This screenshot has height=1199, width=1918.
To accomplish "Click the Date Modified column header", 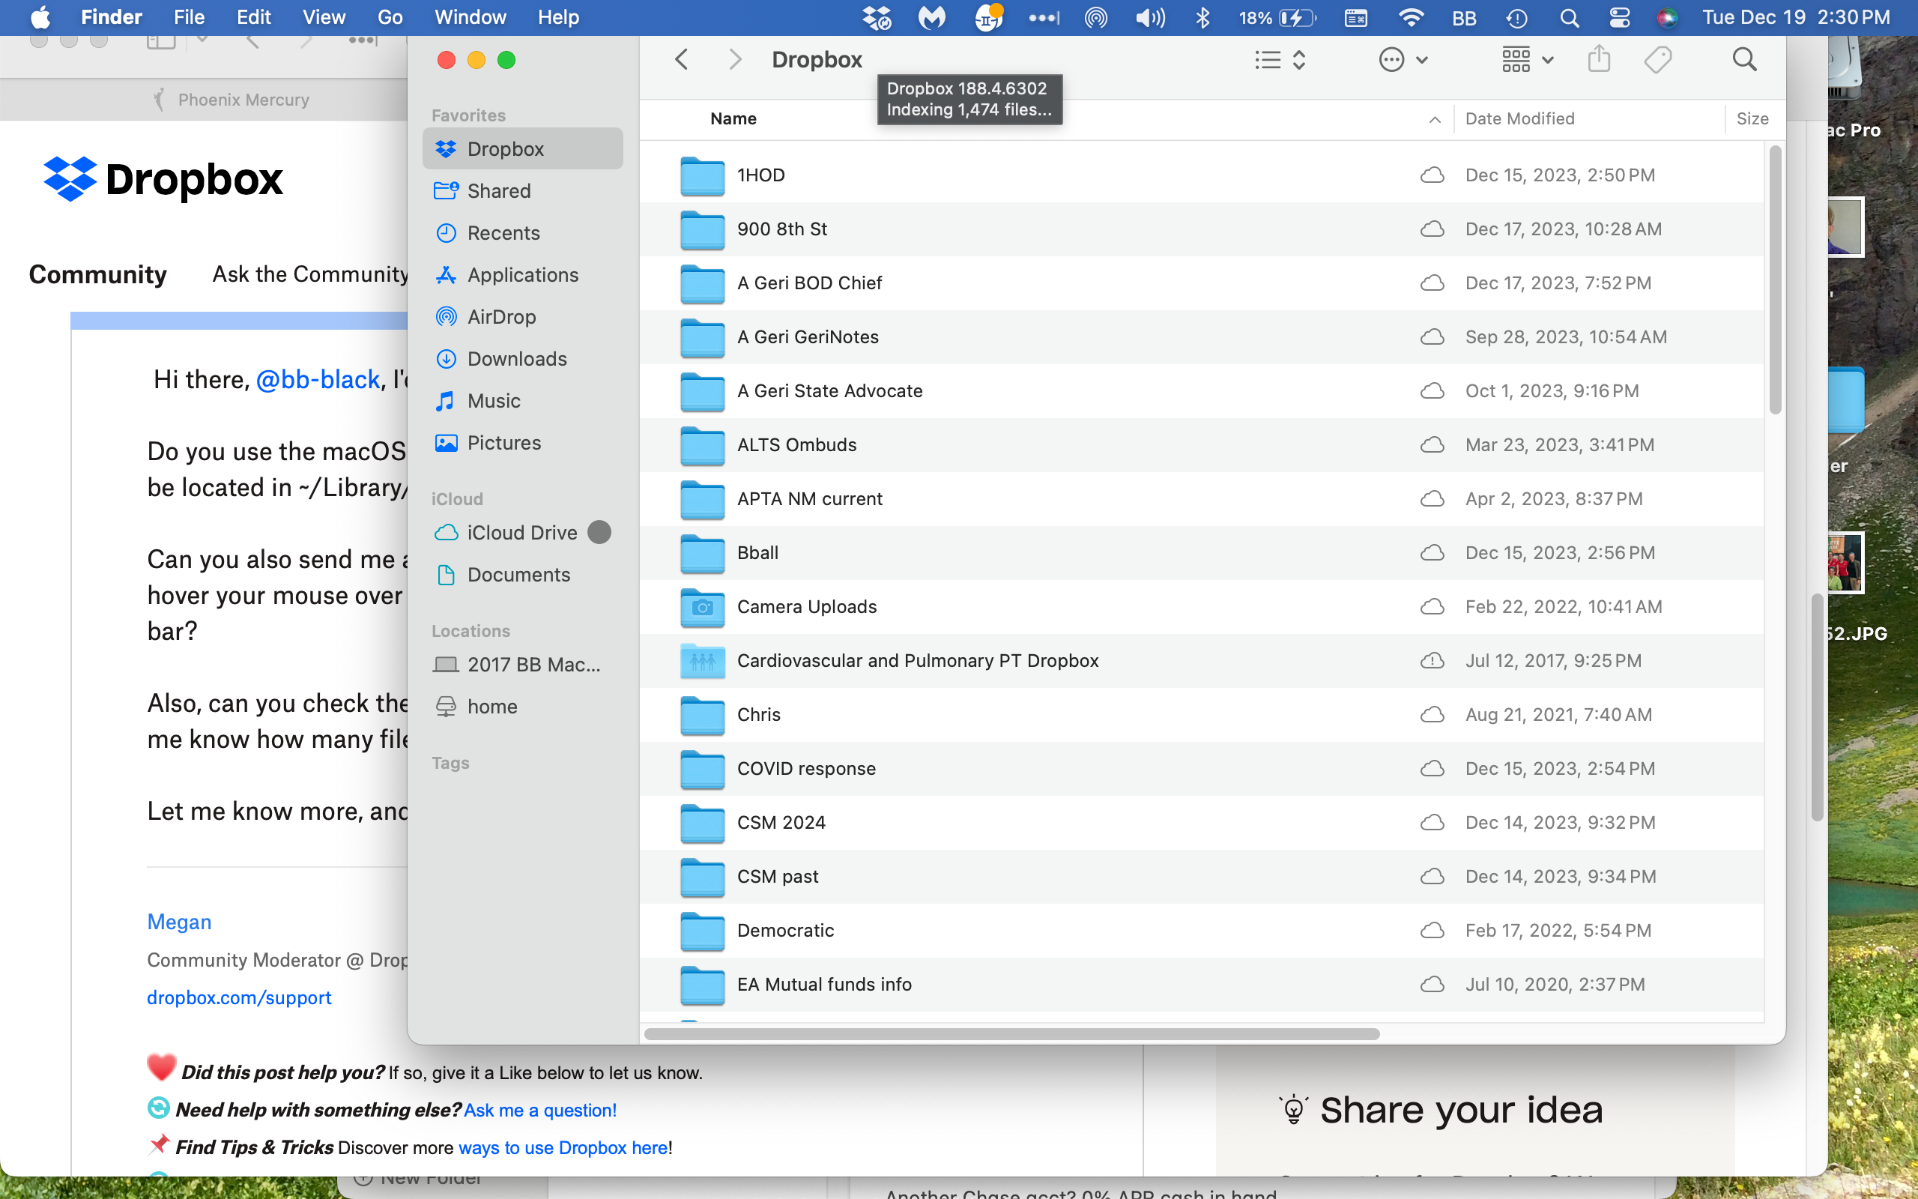I will click(1519, 119).
